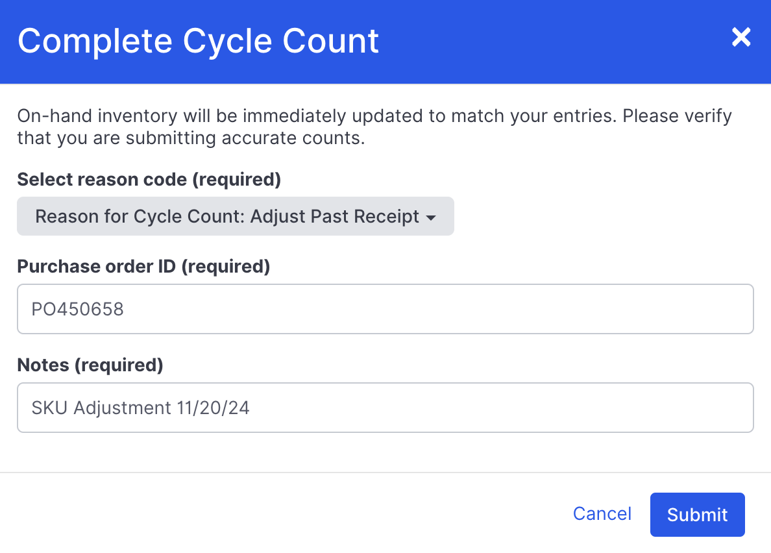Click inside the Purchase order ID field
The height and width of the screenshot is (553, 771).
[x=385, y=309]
